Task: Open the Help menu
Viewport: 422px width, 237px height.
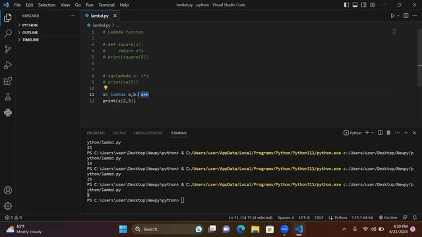Action: point(124,5)
